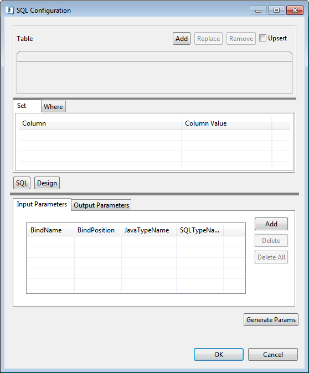Image resolution: width=309 pixels, height=373 pixels.
Task: Switch to the Where tab
Action: [53, 107]
